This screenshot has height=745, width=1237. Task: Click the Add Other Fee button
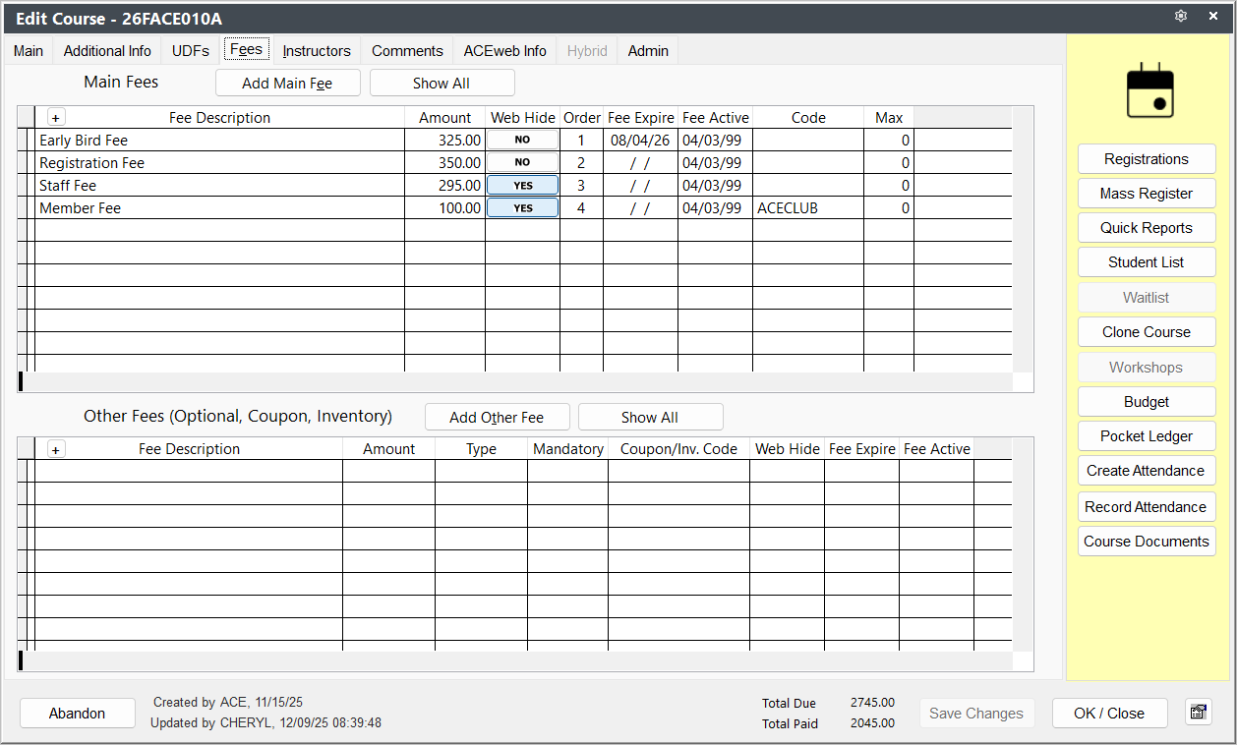point(497,417)
